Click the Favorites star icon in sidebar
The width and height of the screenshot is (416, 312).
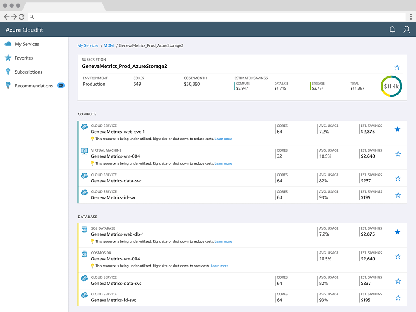(x=8, y=58)
